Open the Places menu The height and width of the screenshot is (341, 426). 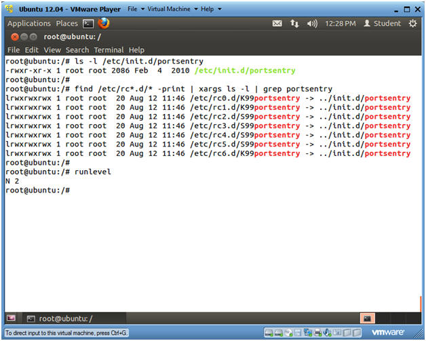[x=67, y=24]
